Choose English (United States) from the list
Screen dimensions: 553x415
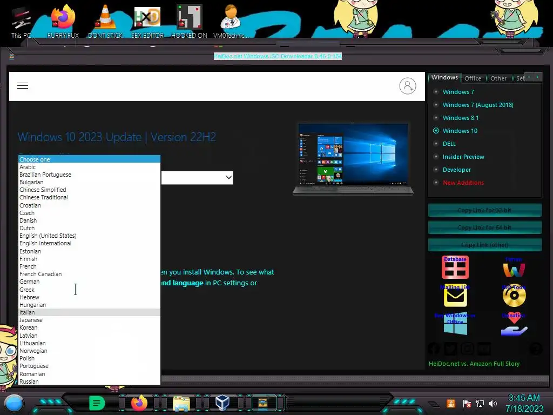pyautogui.click(x=89, y=236)
